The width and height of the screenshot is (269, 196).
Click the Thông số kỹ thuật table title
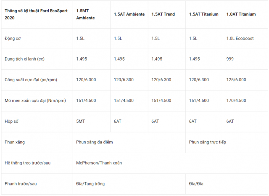coord(36,14)
